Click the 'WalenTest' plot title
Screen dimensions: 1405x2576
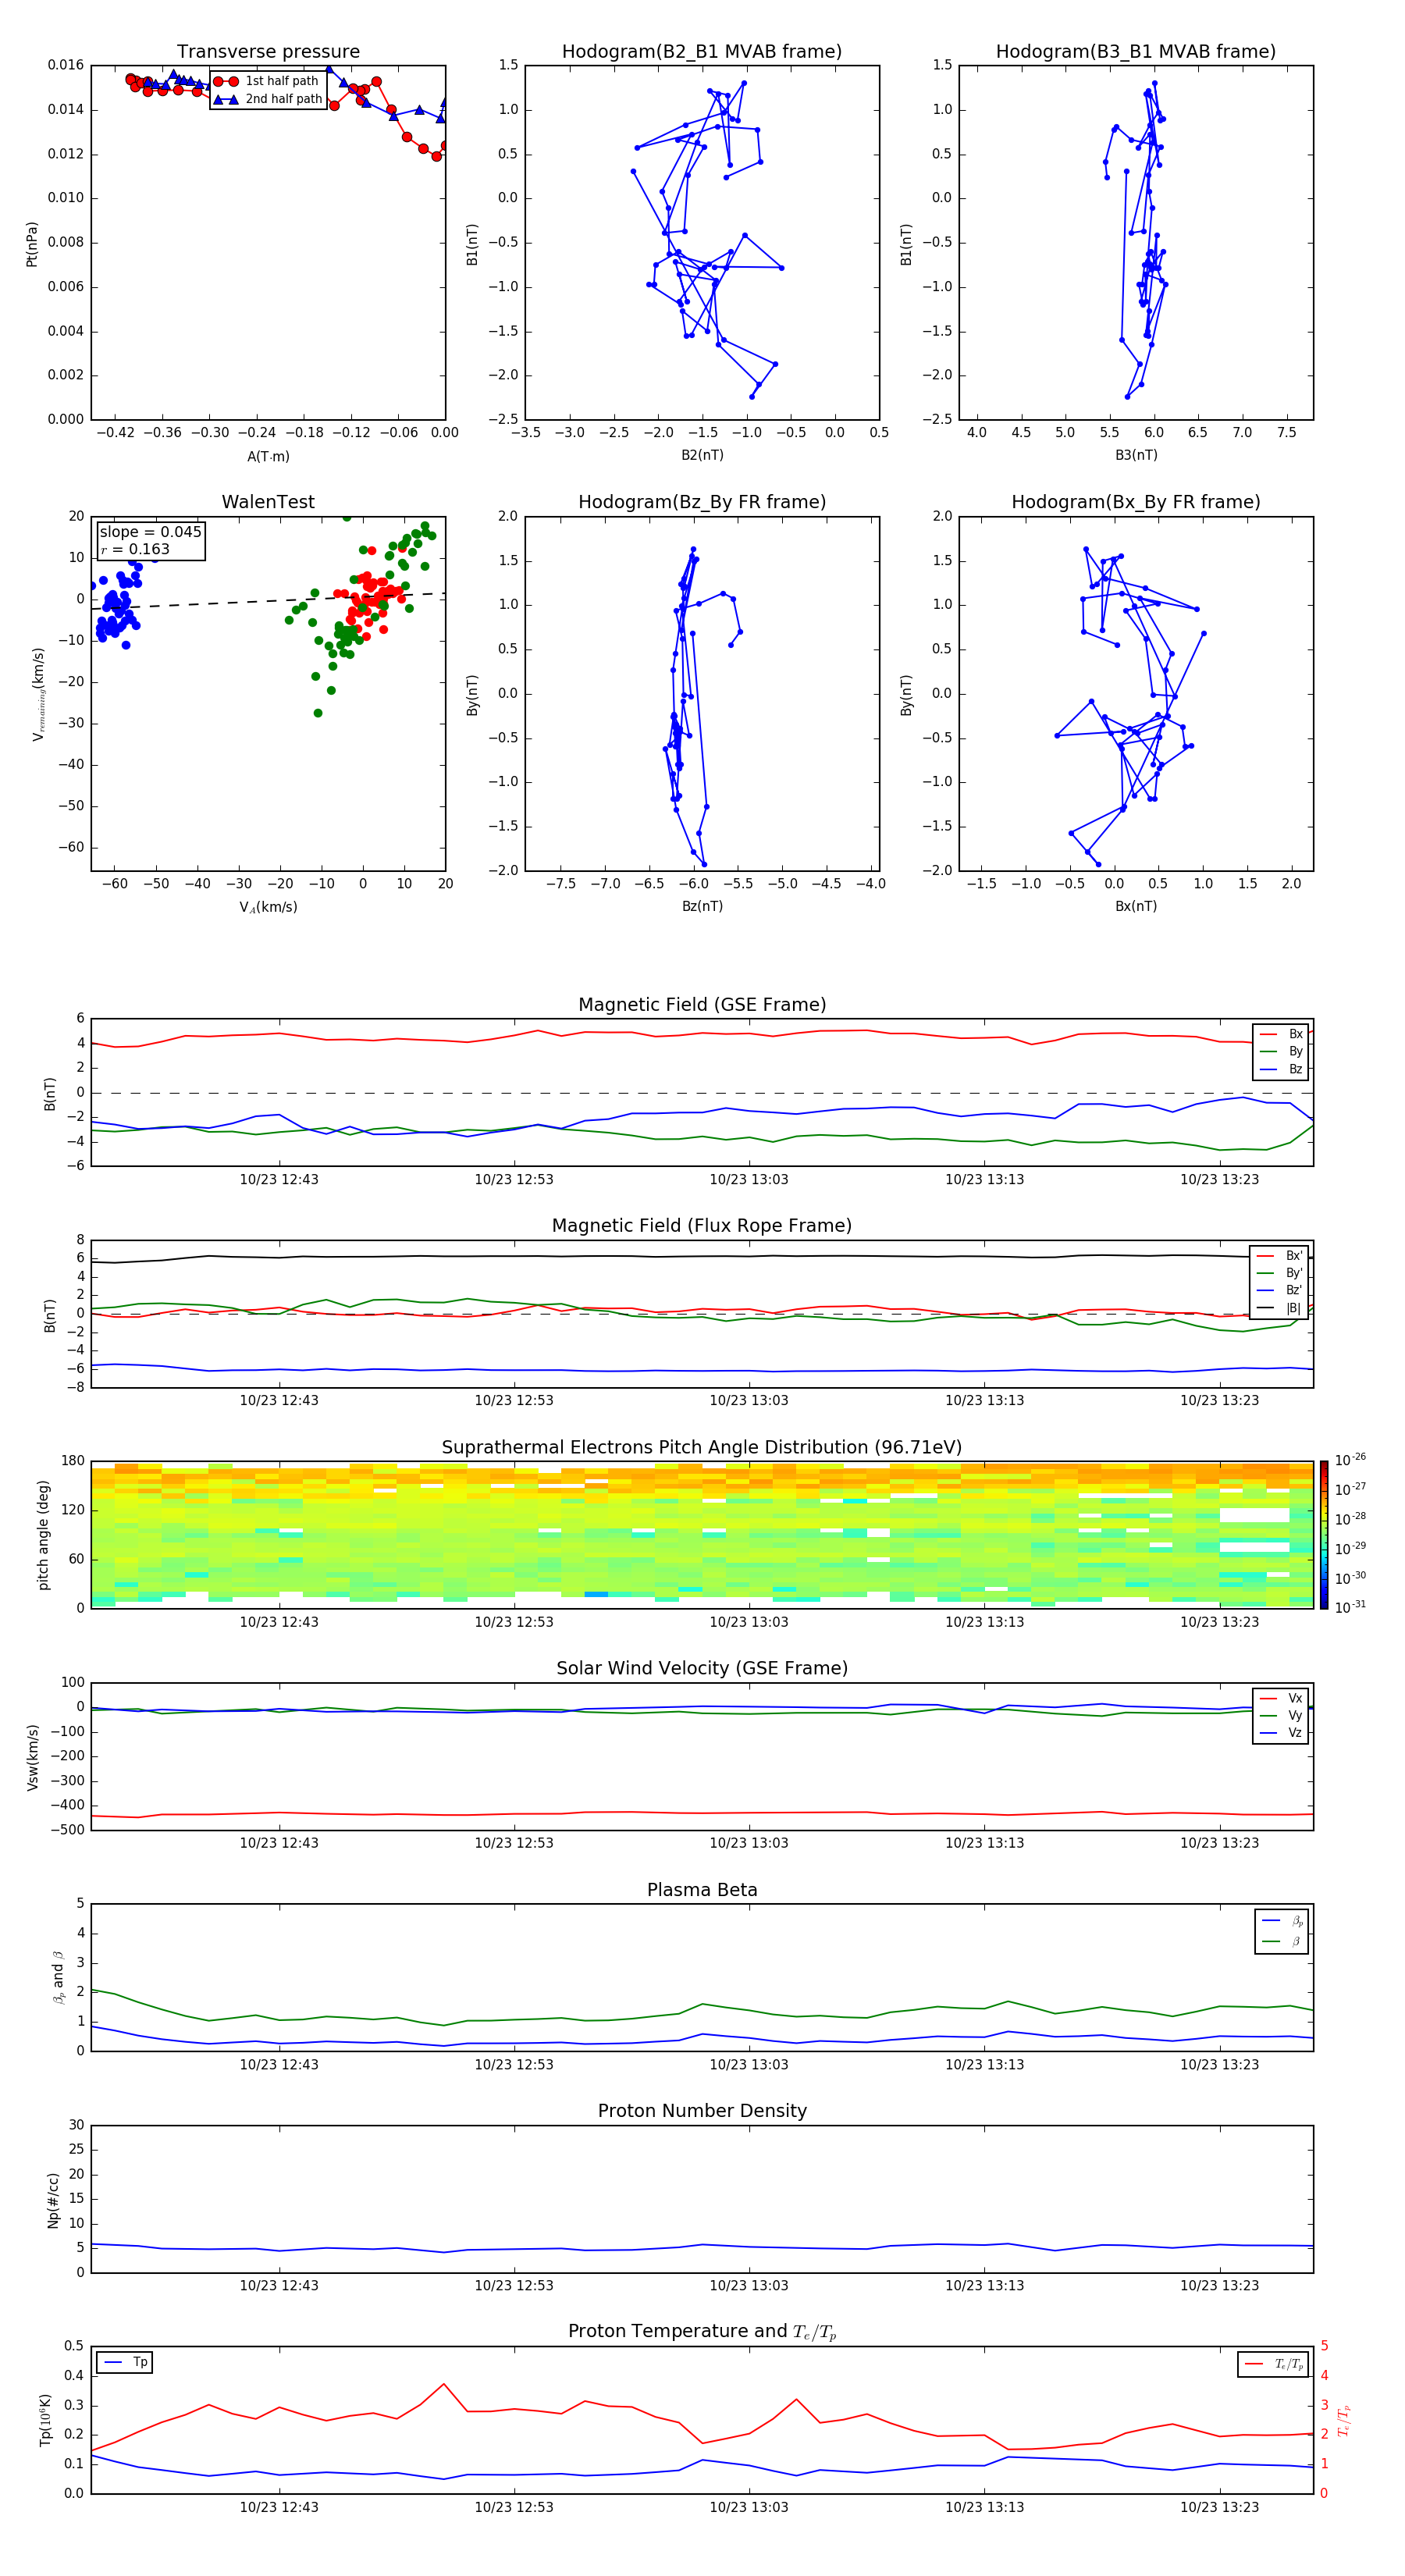(268, 502)
